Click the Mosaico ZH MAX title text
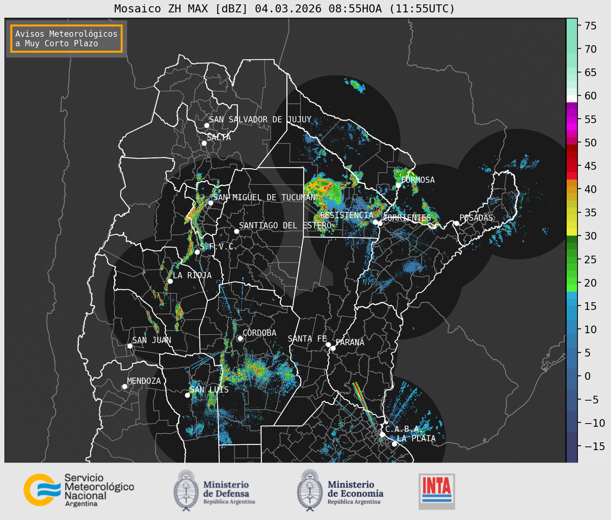This screenshot has height=520, width=611. pos(285,9)
